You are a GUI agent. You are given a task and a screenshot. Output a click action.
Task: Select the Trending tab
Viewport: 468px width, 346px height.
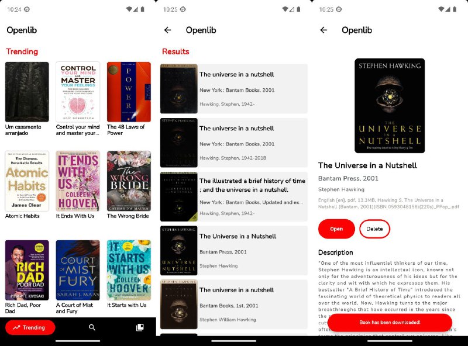point(30,327)
